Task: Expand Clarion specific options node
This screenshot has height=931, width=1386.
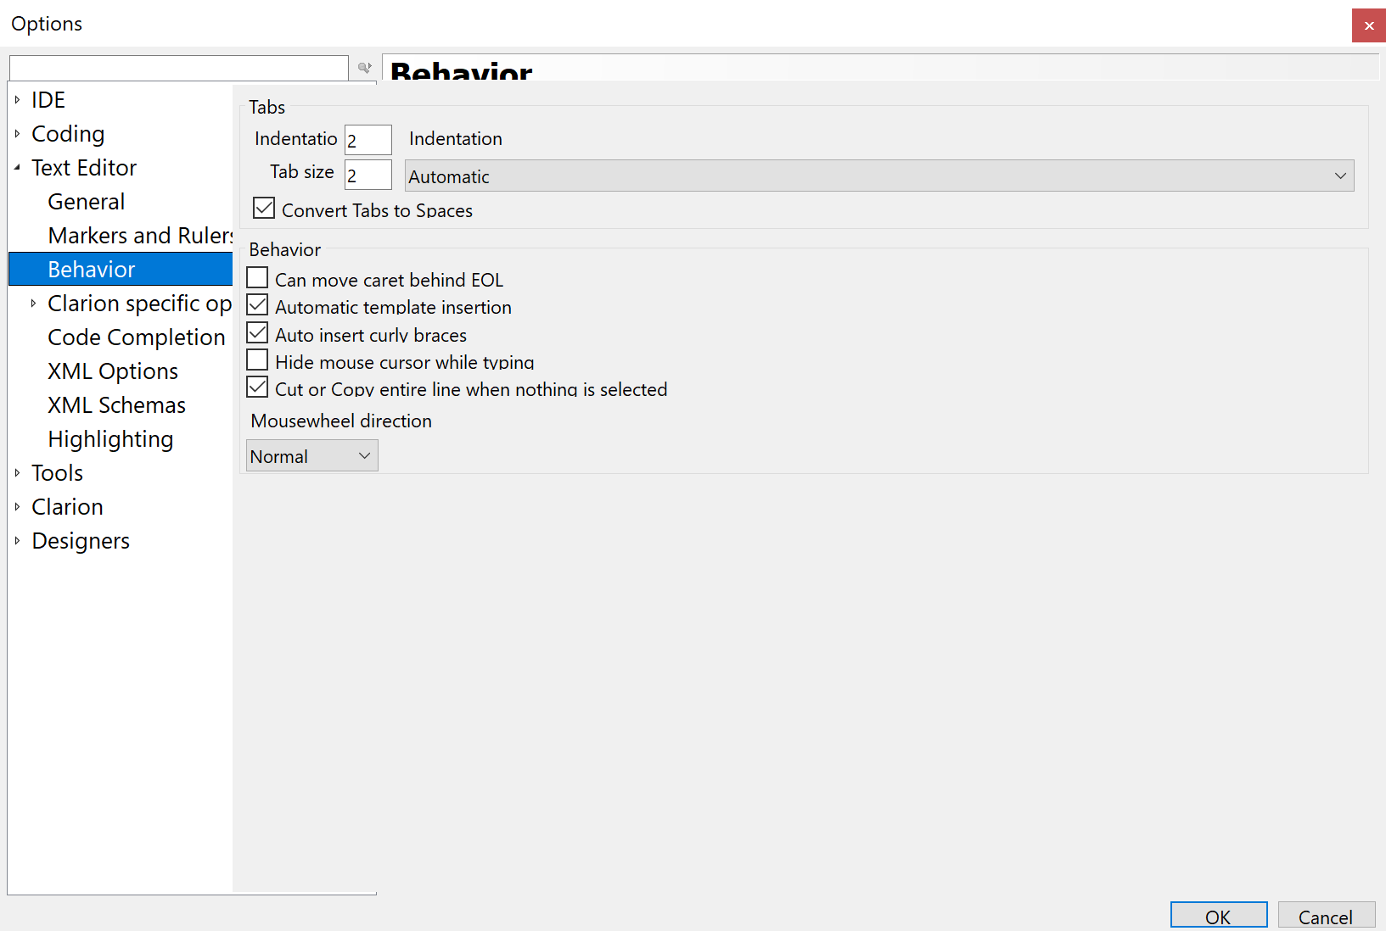Action: [x=33, y=304]
